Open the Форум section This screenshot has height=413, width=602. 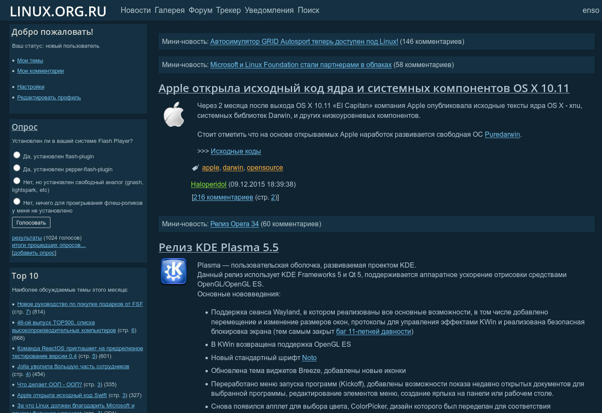[200, 10]
